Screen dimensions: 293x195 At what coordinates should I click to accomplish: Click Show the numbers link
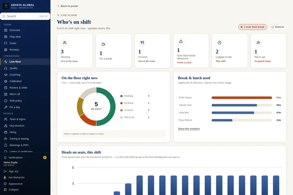189,129
